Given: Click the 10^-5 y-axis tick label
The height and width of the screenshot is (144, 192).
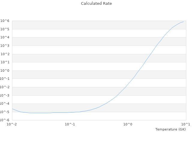Looking at the screenshot, I should point(6,112).
